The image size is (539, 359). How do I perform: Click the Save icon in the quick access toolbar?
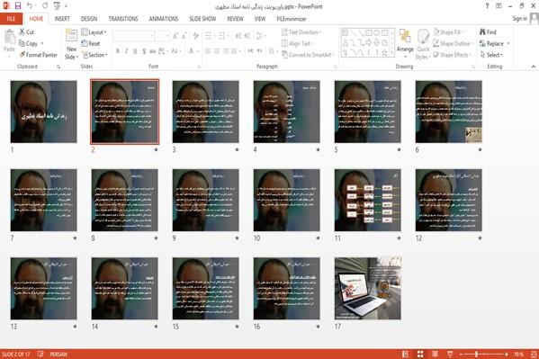(18, 5)
